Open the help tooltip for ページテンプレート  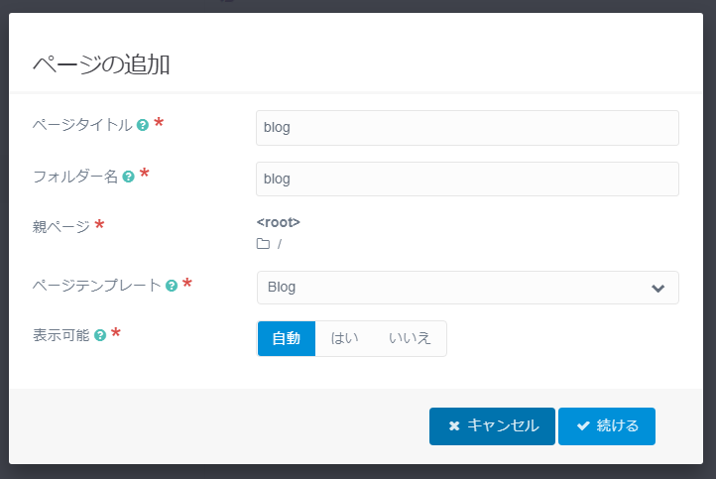tap(172, 286)
